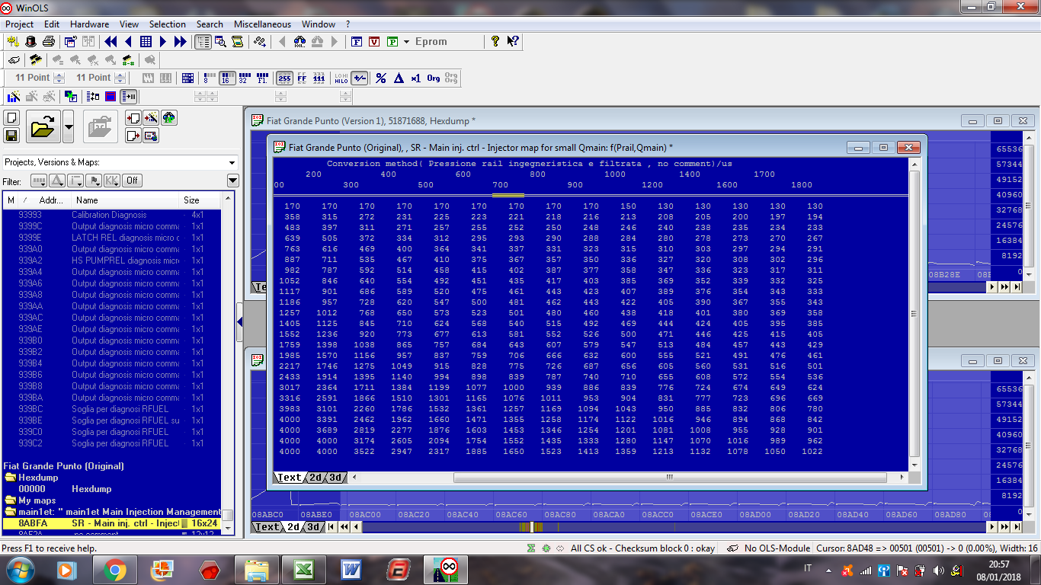Go to next map with right arrow
Viewport: 1041px width, 585px height.
pos(163,42)
